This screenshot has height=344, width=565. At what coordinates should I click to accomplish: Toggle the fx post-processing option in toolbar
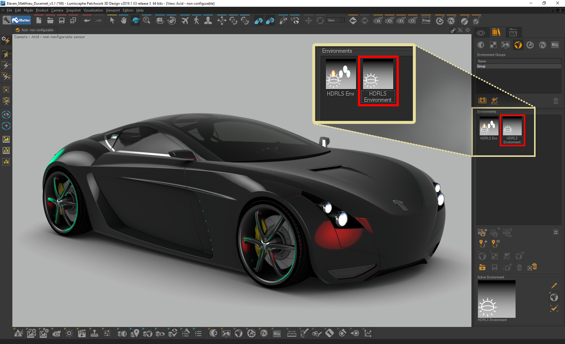click(x=451, y=20)
